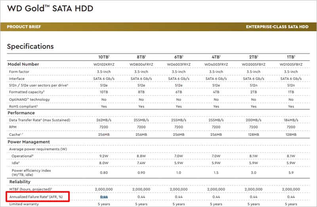Click model number WD4003FRYZ
Viewport: 317px width, 207px height.
click(x=216, y=65)
